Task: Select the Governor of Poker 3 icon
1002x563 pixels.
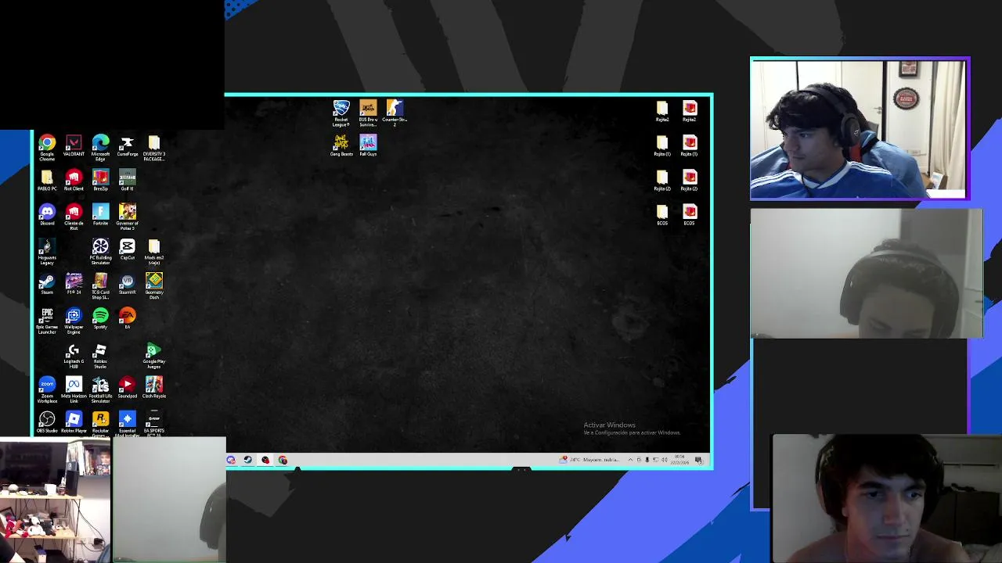Action: tap(127, 217)
